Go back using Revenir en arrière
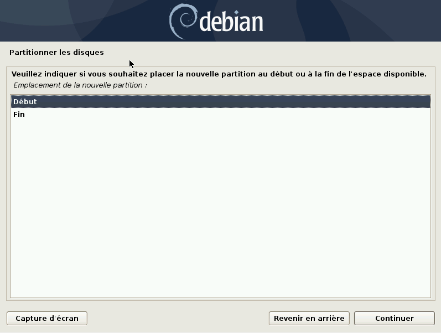This screenshot has height=333, width=441. point(309,319)
